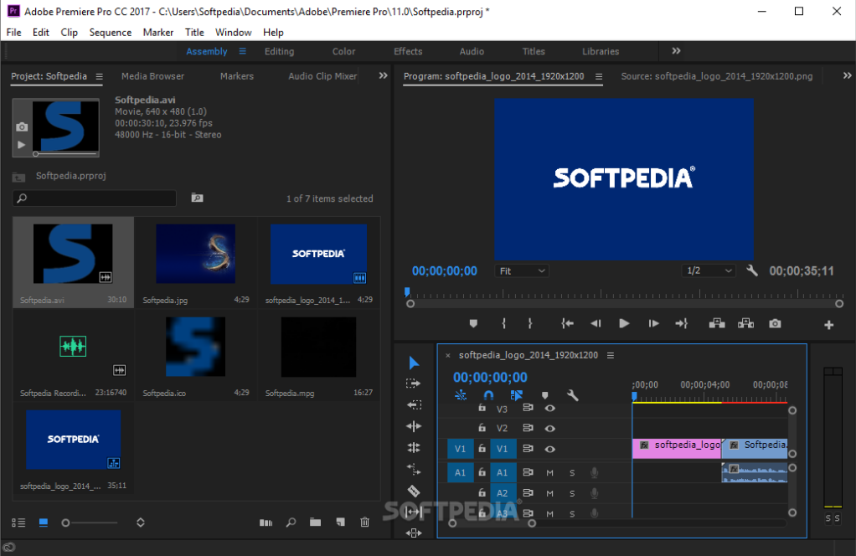The width and height of the screenshot is (856, 556).
Task: Open timeline sequence panel menu
Action: point(611,355)
